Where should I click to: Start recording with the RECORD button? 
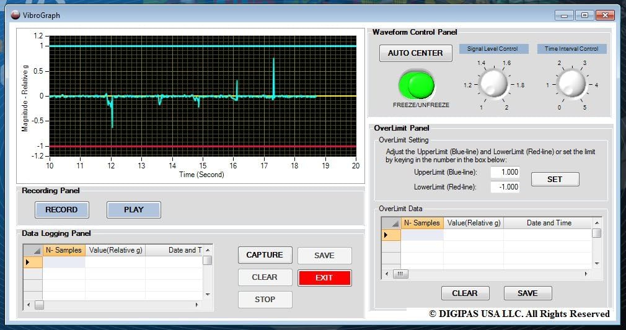click(x=61, y=210)
